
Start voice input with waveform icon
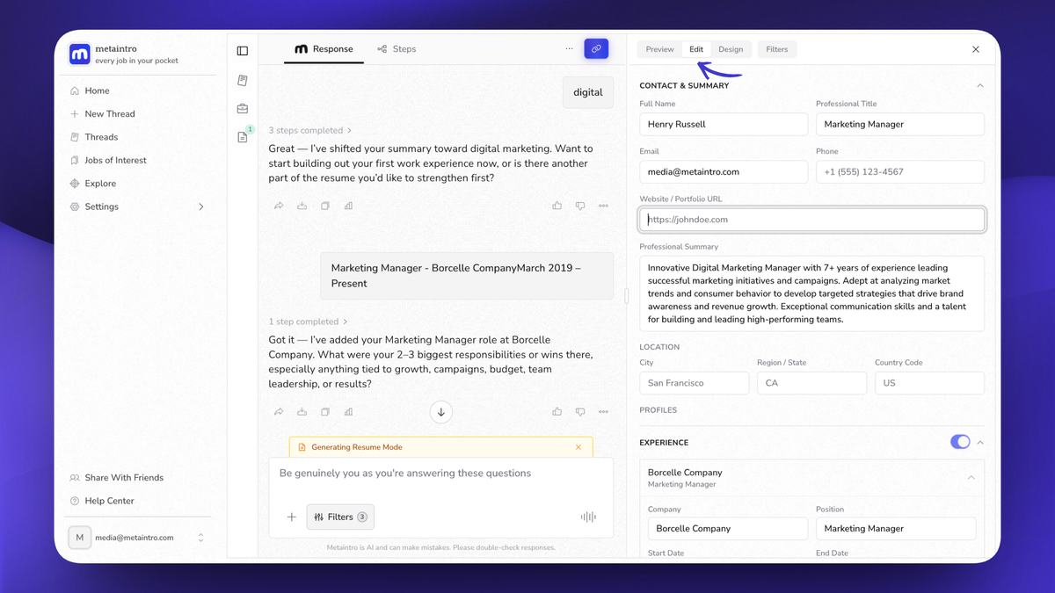click(x=588, y=517)
